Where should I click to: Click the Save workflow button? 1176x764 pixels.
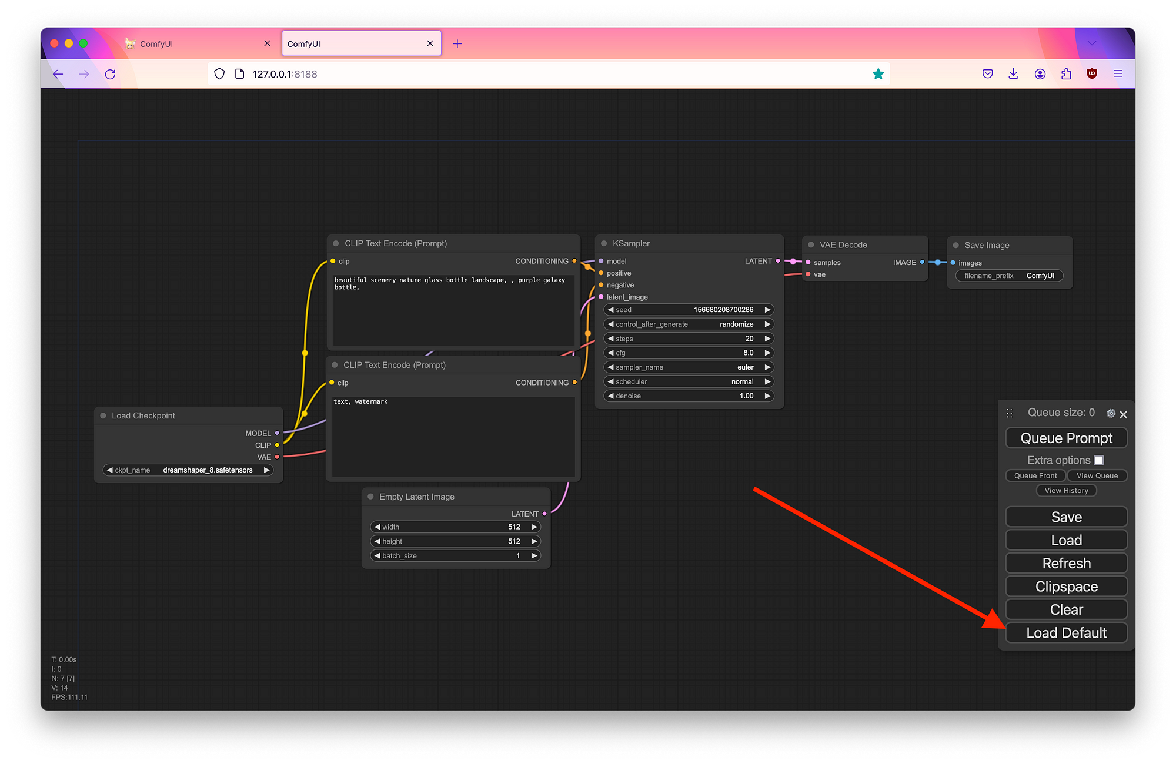pyautogui.click(x=1066, y=517)
